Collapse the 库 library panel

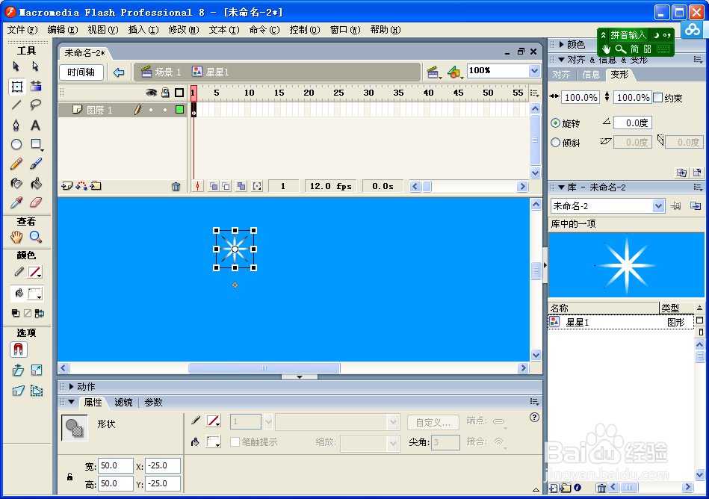pos(561,187)
